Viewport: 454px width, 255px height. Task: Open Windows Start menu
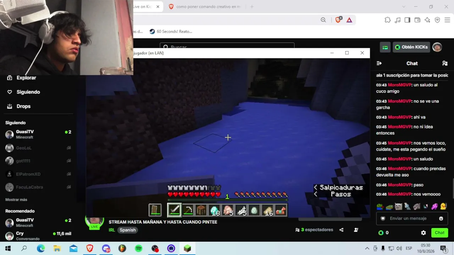tap(8, 249)
